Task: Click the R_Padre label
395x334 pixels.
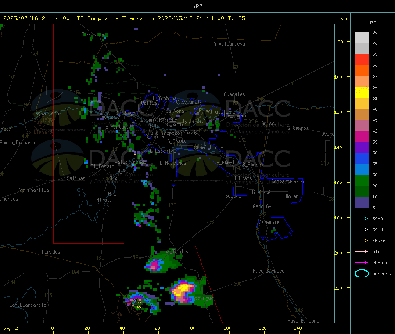Action: 251,165
